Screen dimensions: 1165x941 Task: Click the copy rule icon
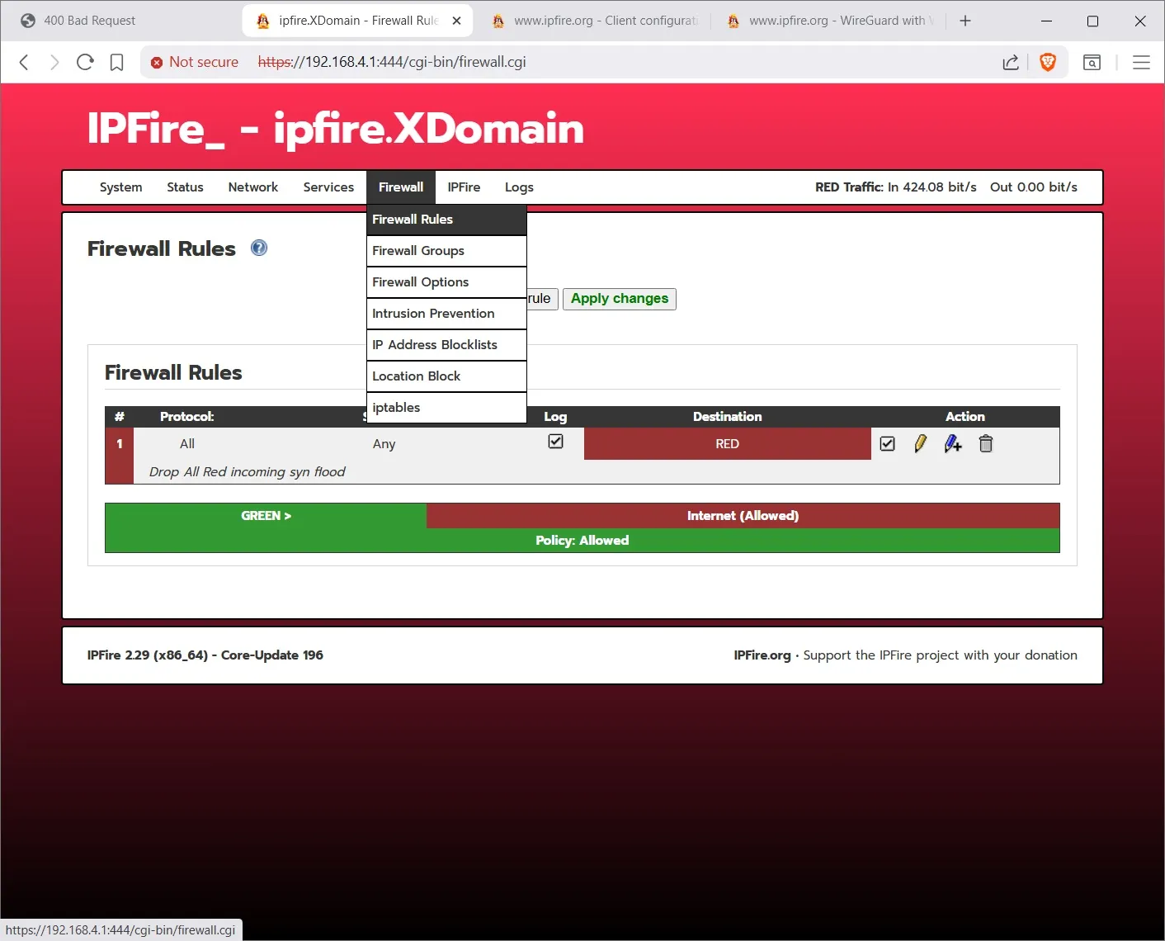tap(953, 444)
